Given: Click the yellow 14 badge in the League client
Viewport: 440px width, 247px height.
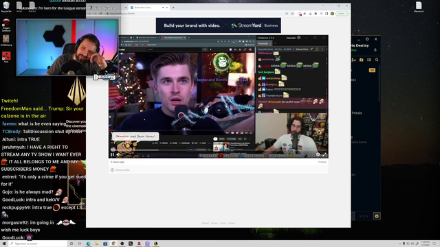Looking at the screenshot, I should (x=372, y=70).
